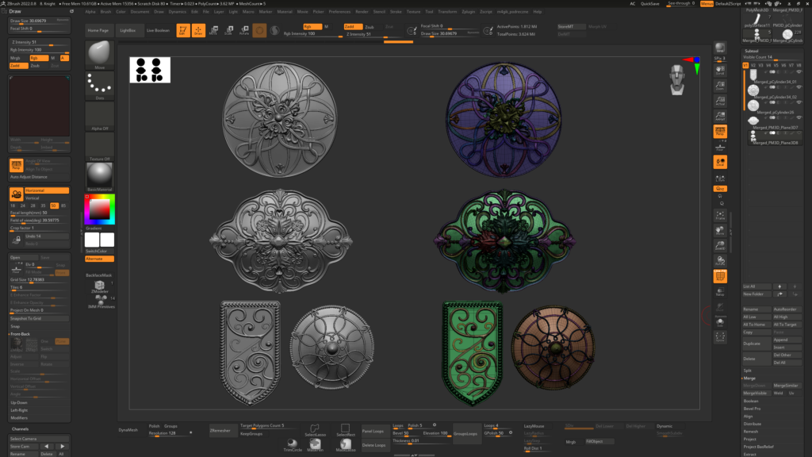Expand the Modifiers section
This screenshot has height=457, width=812.
pyautogui.click(x=19, y=417)
